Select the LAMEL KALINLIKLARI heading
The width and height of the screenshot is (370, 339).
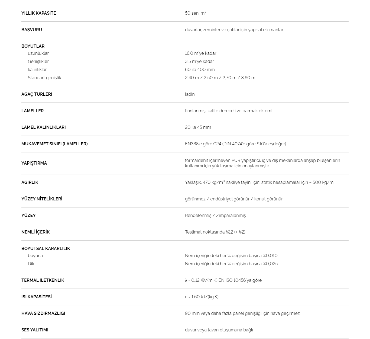(x=44, y=127)
